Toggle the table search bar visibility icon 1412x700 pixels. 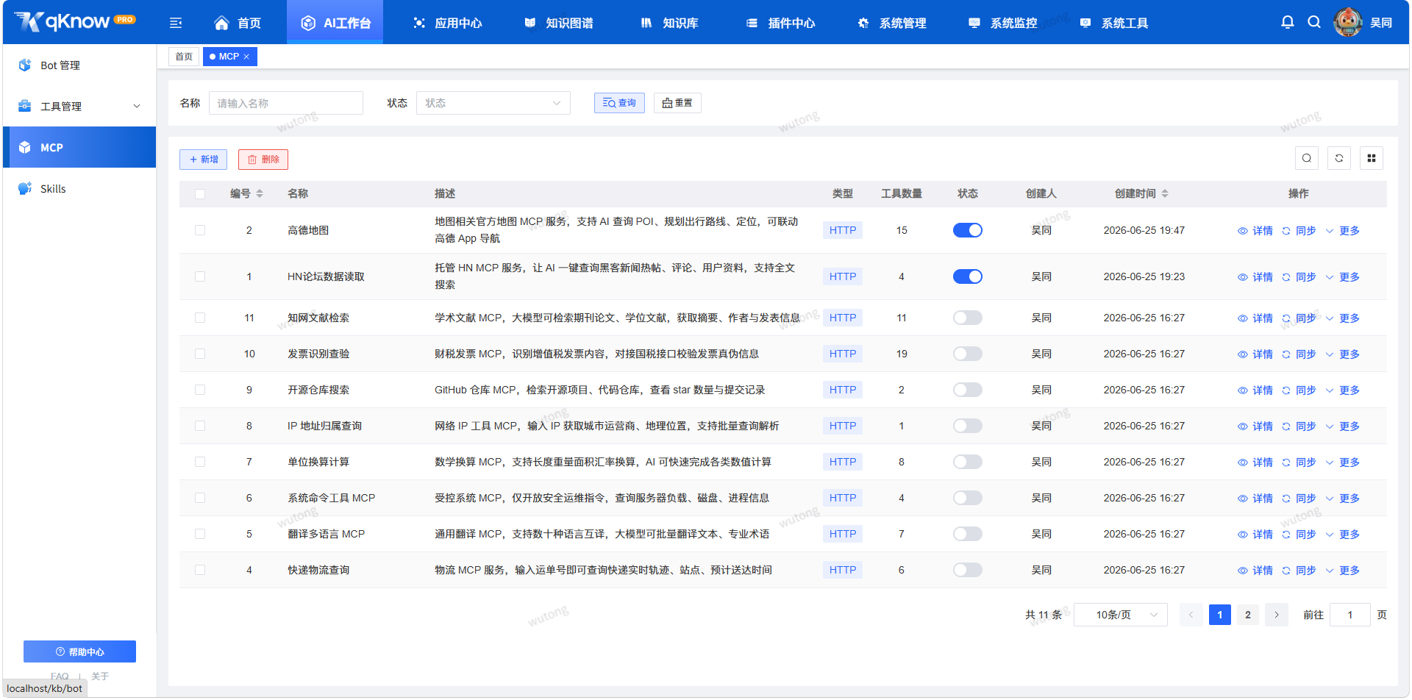click(1307, 158)
